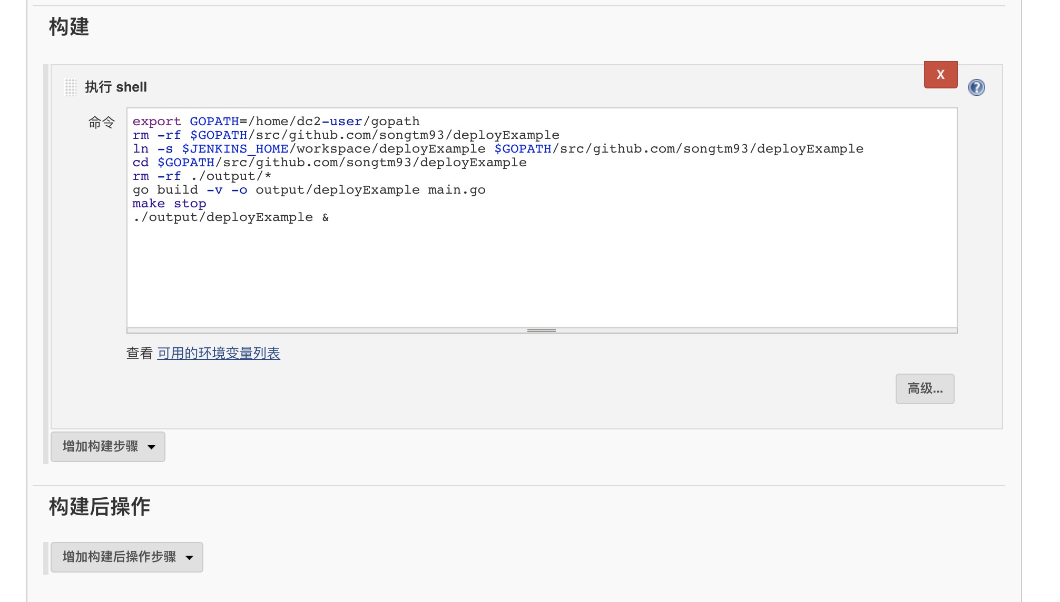Click the drag handle beside 执行 shell
Screen dimensions: 1060x602
pos(71,87)
